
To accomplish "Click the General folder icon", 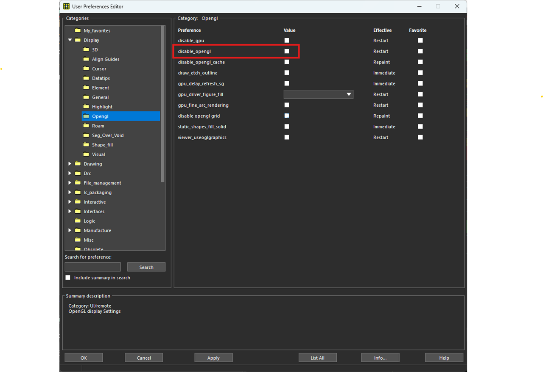I will 86,97.
